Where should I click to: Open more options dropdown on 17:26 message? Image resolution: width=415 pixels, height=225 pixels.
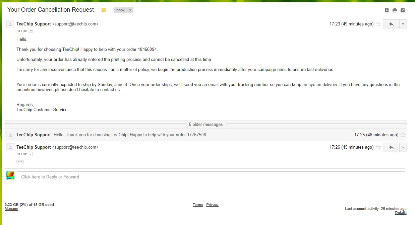point(403,147)
